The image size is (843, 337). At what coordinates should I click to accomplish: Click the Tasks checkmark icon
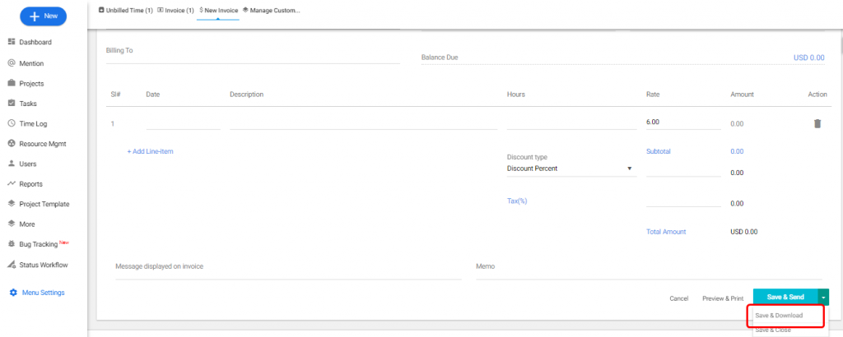click(x=12, y=104)
